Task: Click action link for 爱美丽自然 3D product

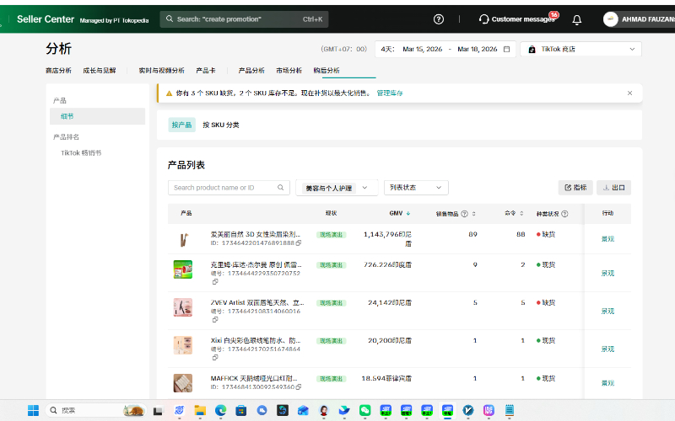Action: coord(607,239)
